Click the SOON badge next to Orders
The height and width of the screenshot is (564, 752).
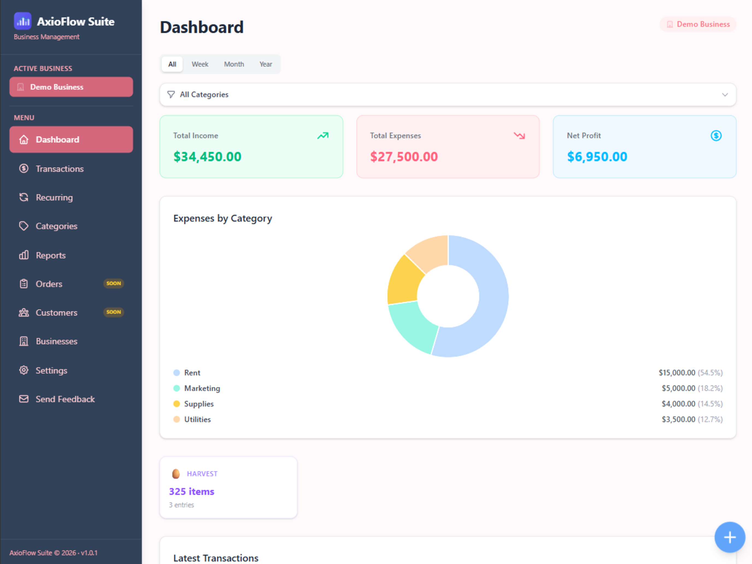click(114, 283)
